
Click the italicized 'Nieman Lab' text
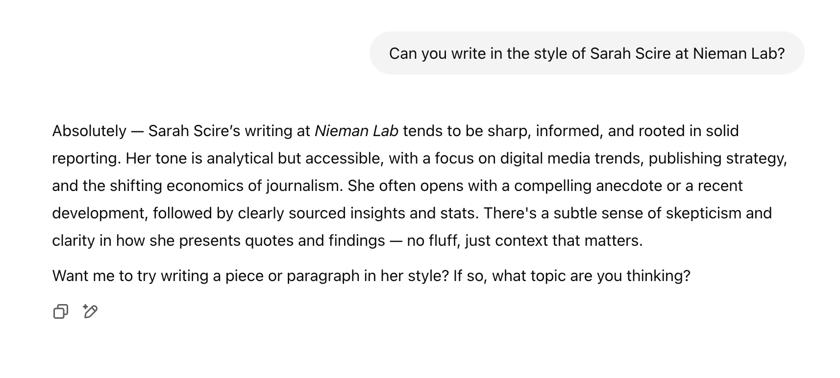click(356, 131)
